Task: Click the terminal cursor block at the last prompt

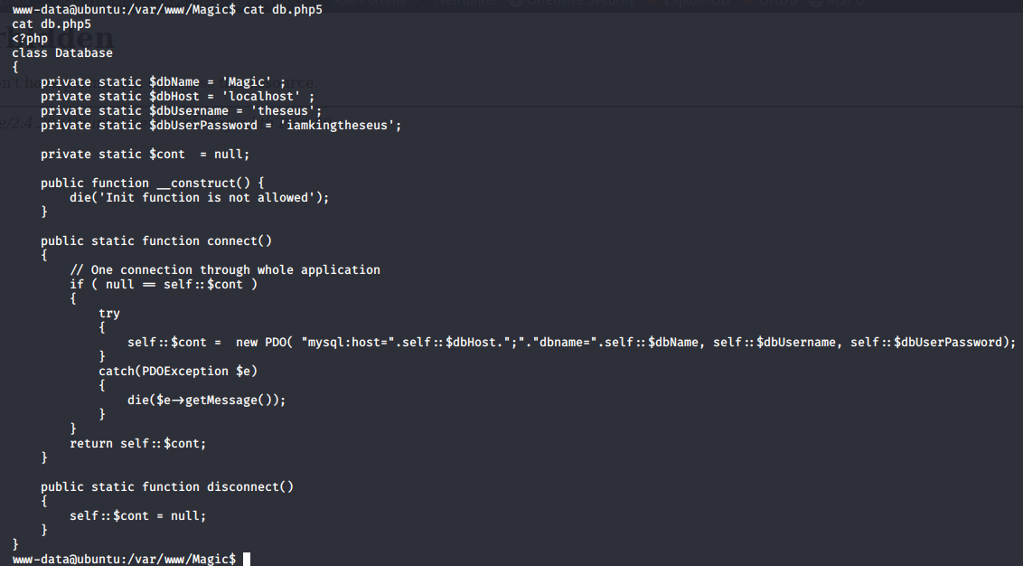Action: (x=247, y=559)
